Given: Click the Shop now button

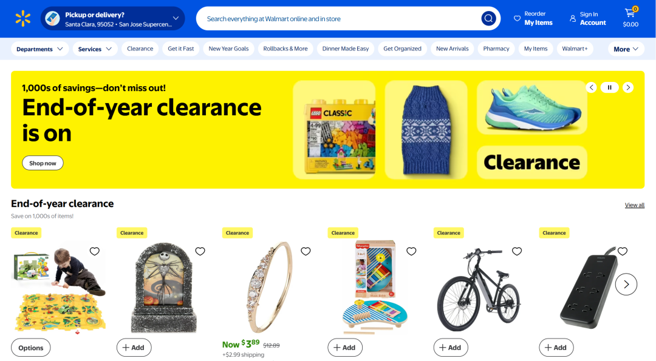Looking at the screenshot, I should click(43, 163).
